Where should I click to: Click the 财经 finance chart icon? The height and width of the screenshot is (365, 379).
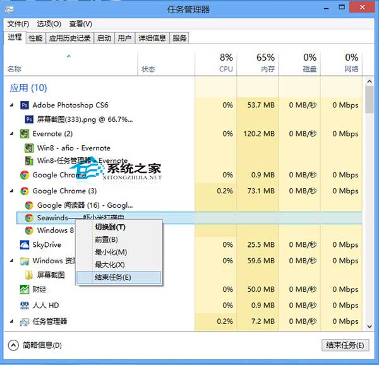coord(25,289)
